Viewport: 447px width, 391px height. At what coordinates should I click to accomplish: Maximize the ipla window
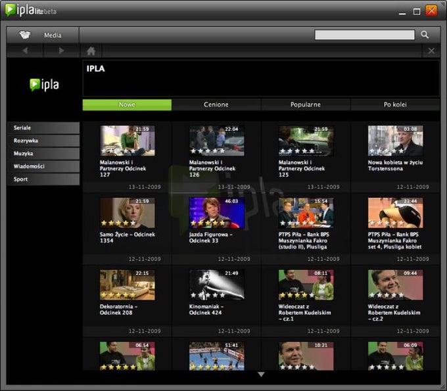[x=417, y=11]
